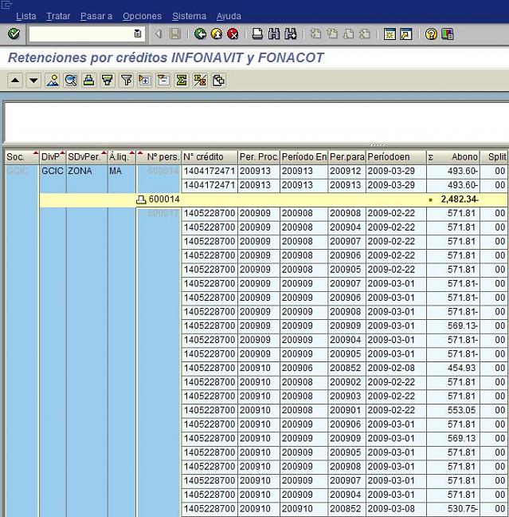The image size is (509, 517).
Task: Open the Opciones menu
Action: pyautogui.click(x=142, y=16)
